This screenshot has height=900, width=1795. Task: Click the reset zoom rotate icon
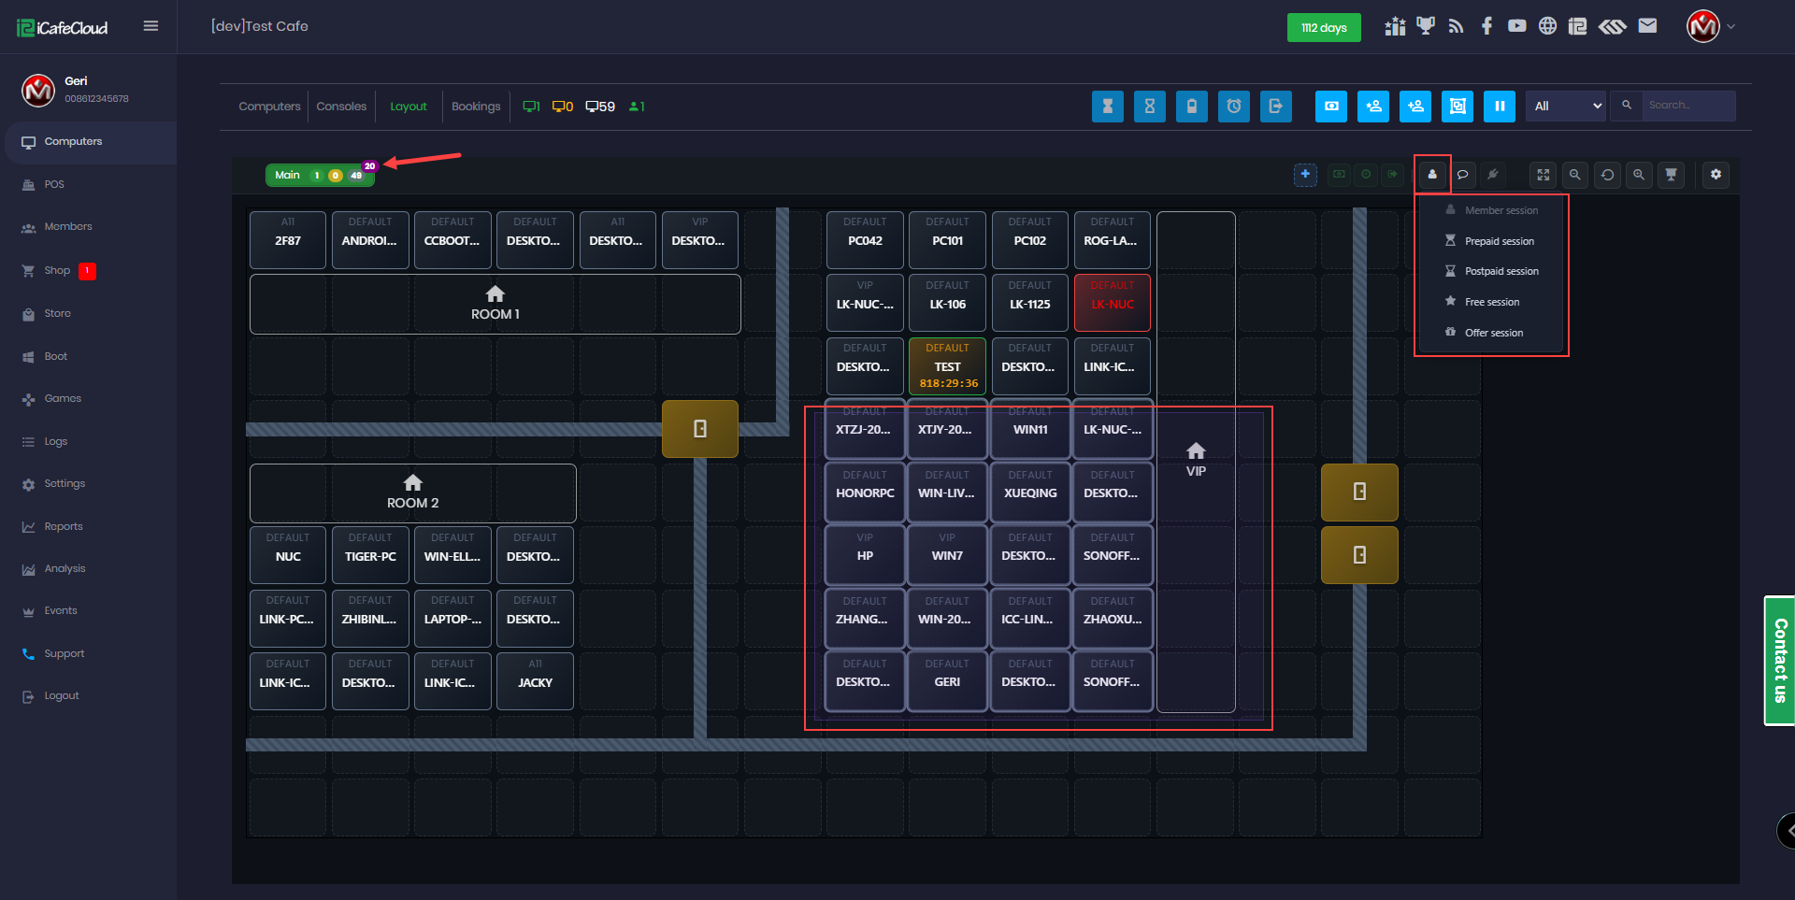1607,175
